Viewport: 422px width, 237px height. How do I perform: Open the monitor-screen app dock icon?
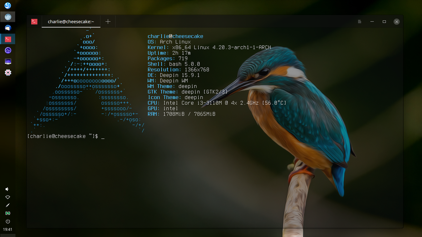click(x=8, y=62)
